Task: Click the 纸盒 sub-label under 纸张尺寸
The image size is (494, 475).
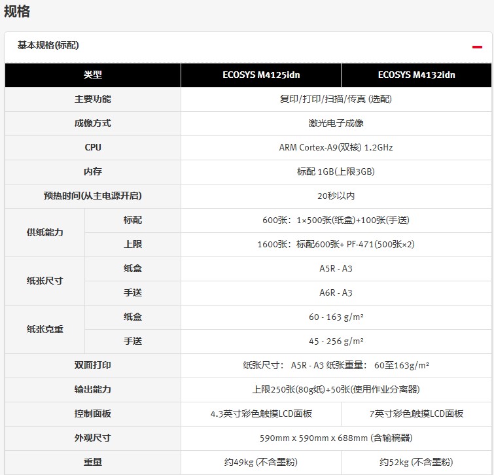Action: 133,269
